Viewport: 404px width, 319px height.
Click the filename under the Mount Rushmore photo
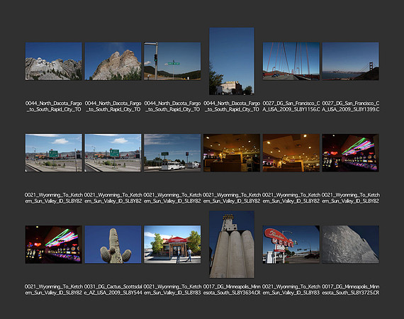click(54, 106)
